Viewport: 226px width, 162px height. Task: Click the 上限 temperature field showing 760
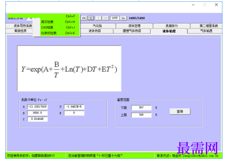141,115
